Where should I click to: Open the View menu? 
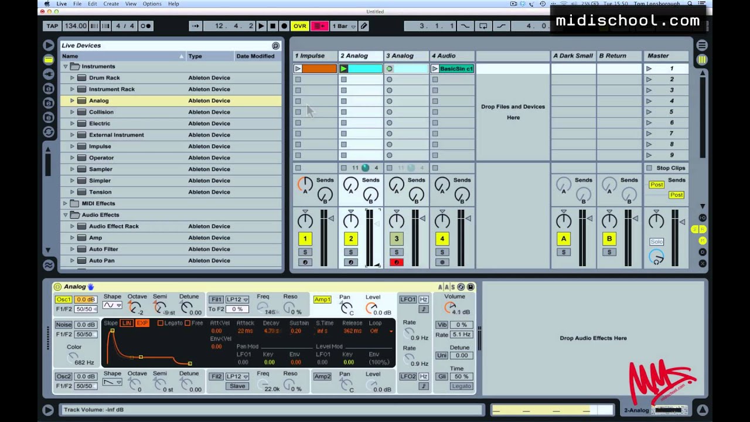pos(131,4)
